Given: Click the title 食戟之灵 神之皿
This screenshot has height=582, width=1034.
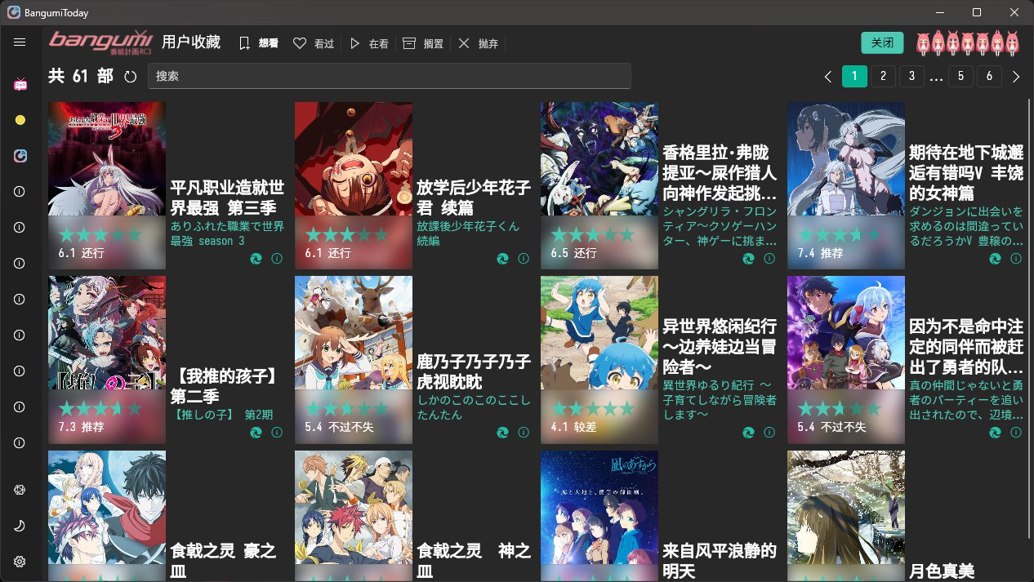Looking at the screenshot, I should click(474, 561).
